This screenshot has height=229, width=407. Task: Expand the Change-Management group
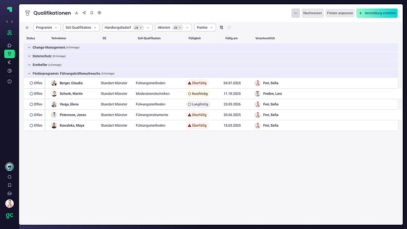coord(30,48)
